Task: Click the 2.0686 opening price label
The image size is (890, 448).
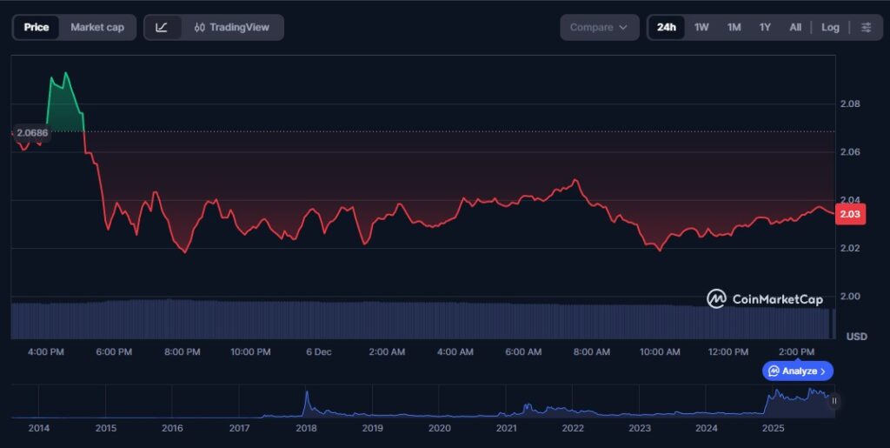Action: click(x=32, y=133)
